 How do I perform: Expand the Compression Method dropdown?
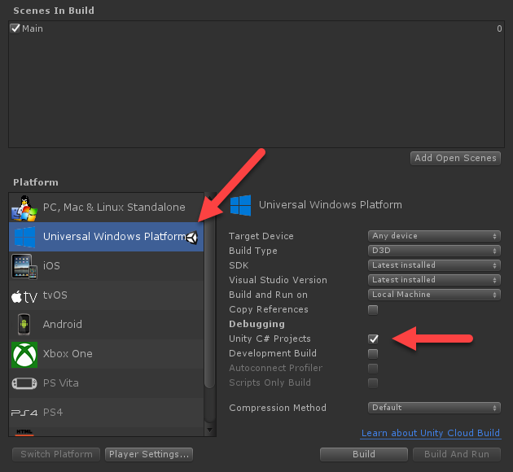point(434,408)
